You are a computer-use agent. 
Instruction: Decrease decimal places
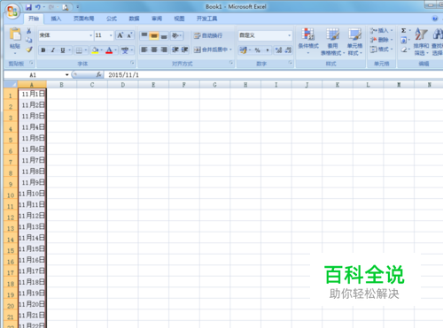pyautogui.click(x=288, y=50)
